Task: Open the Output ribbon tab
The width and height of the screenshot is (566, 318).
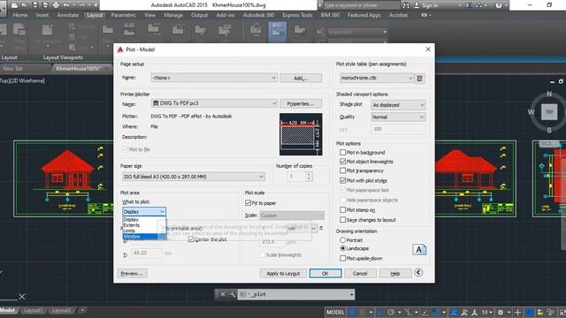Action: (199, 15)
